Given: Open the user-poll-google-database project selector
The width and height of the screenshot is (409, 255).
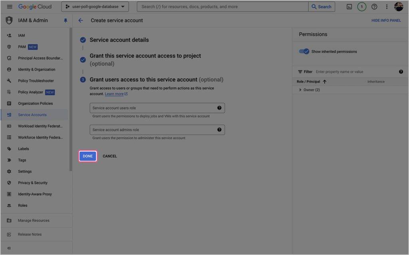Looking at the screenshot, I should [x=95, y=6].
